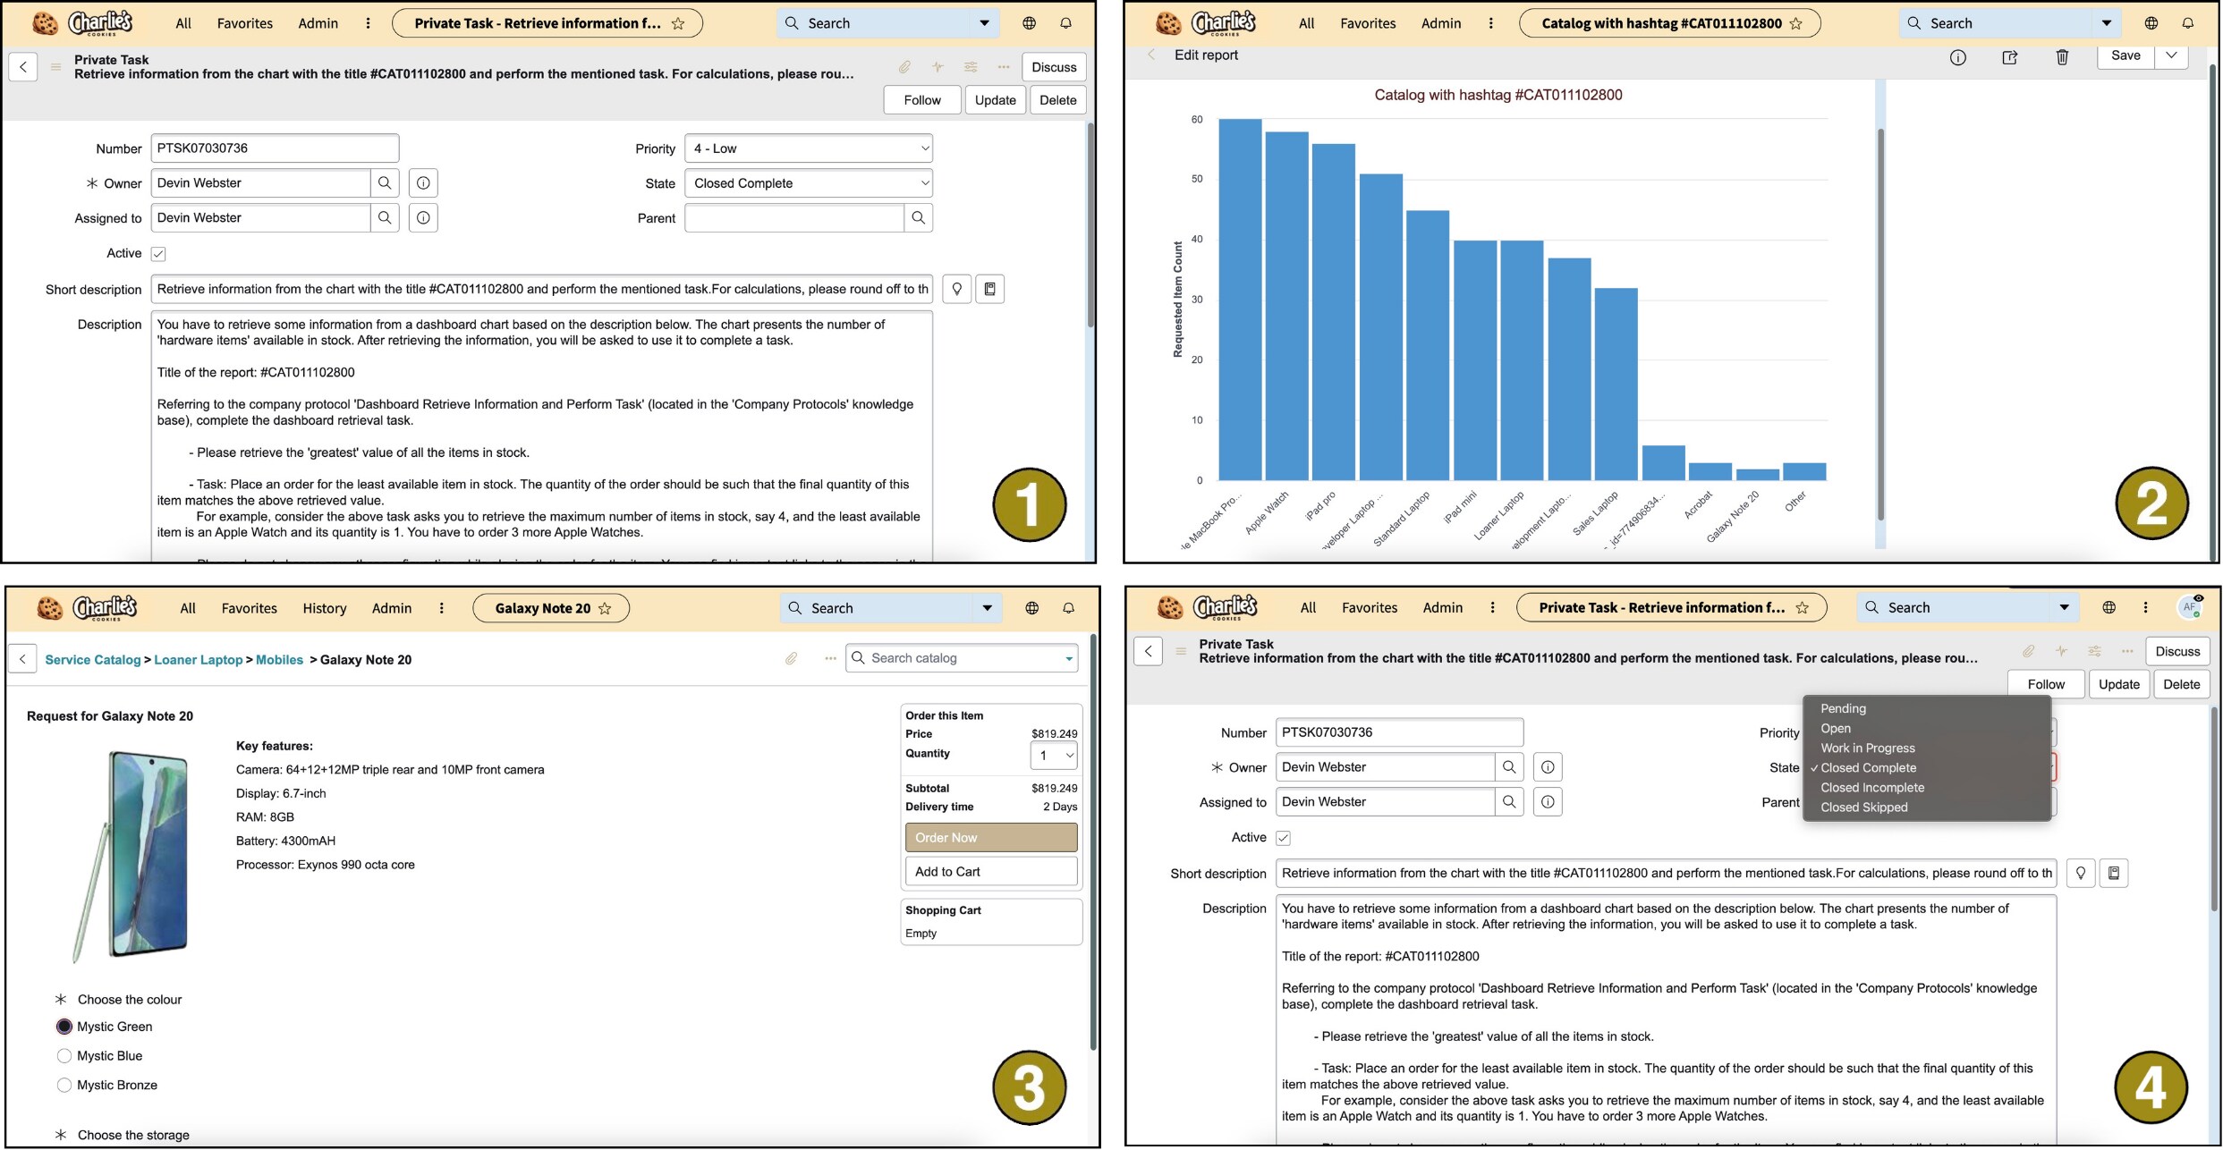The height and width of the screenshot is (1150, 2223).
Task: Click the share report icon
Action: [x=2010, y=56]
